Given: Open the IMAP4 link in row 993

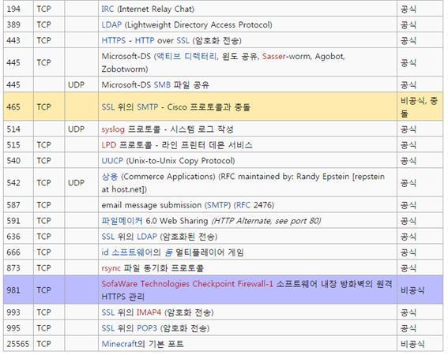Looking at the screenshot, I should click(149, 312).
